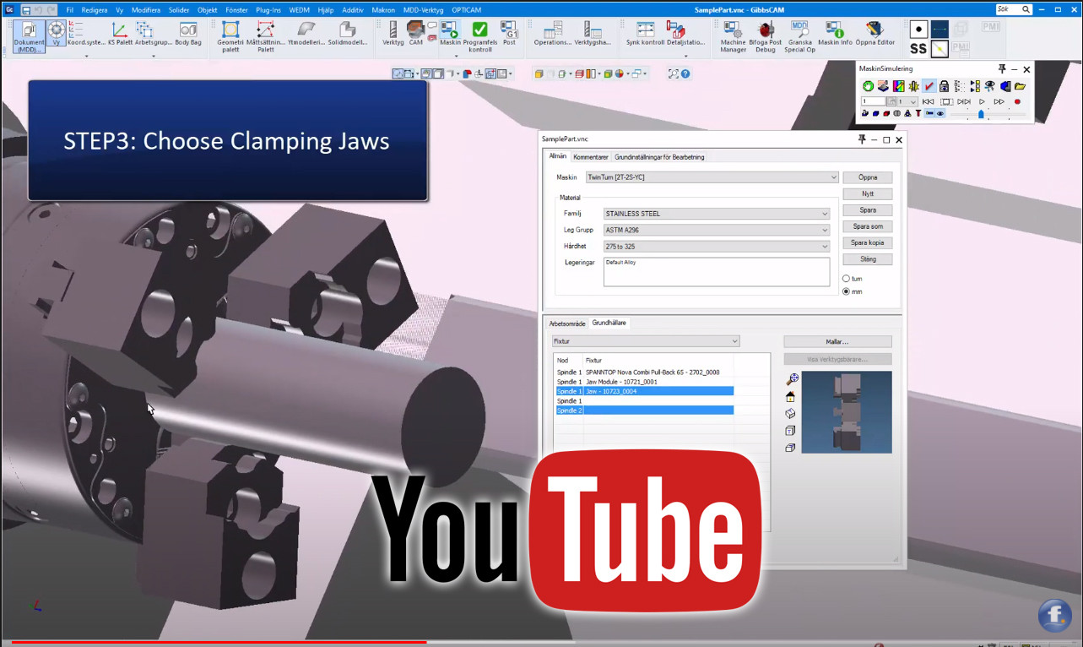
Task: Open the MDD-Verktyg menu
Action: [x=424, y=9]
